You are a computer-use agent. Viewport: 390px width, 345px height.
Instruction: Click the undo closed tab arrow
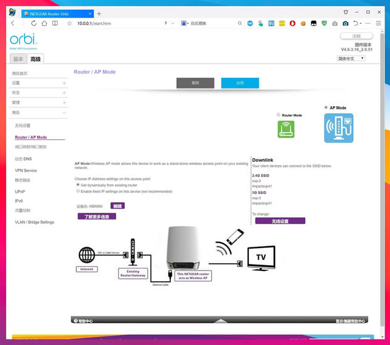(355, 24)
